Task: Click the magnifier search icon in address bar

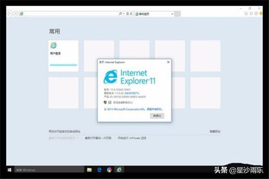Action: point(121,13)
